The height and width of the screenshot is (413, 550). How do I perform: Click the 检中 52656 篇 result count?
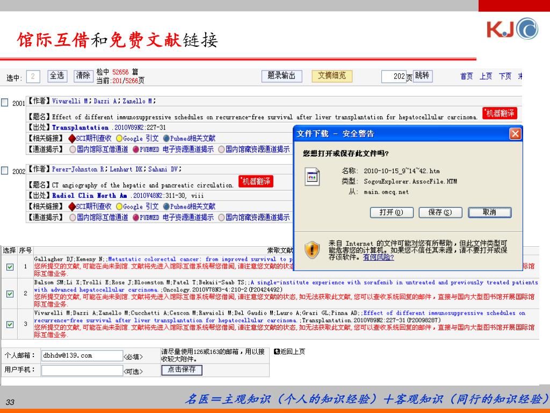[118, 72]
